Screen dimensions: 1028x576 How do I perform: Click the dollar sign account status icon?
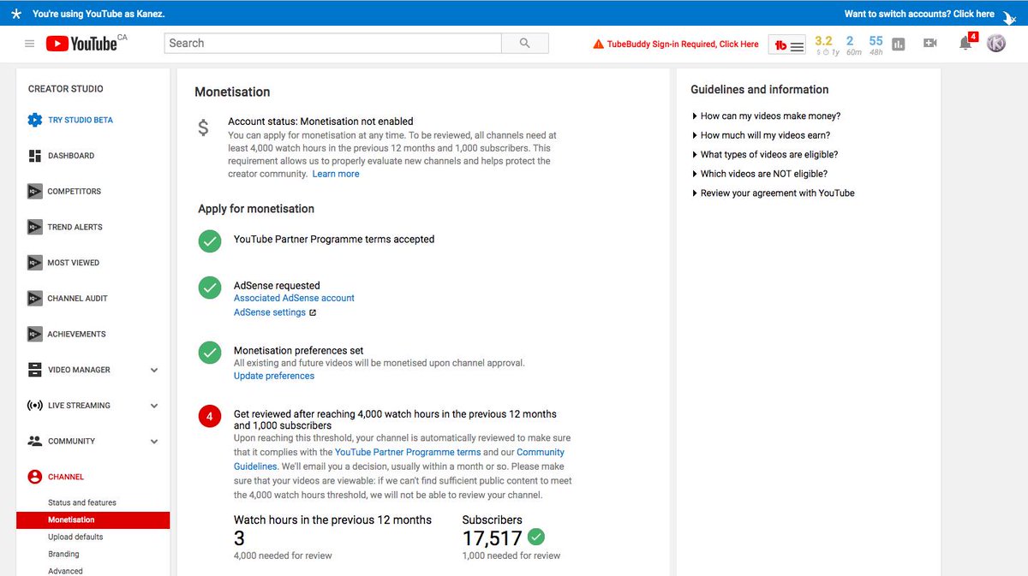click(203, 128)
